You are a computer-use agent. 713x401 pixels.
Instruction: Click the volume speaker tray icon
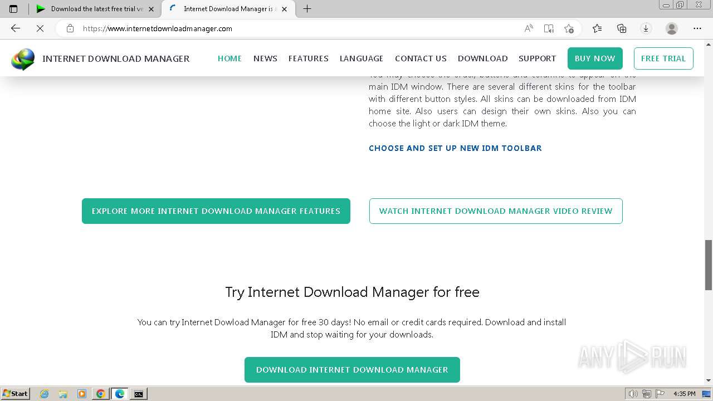(633, 394)
